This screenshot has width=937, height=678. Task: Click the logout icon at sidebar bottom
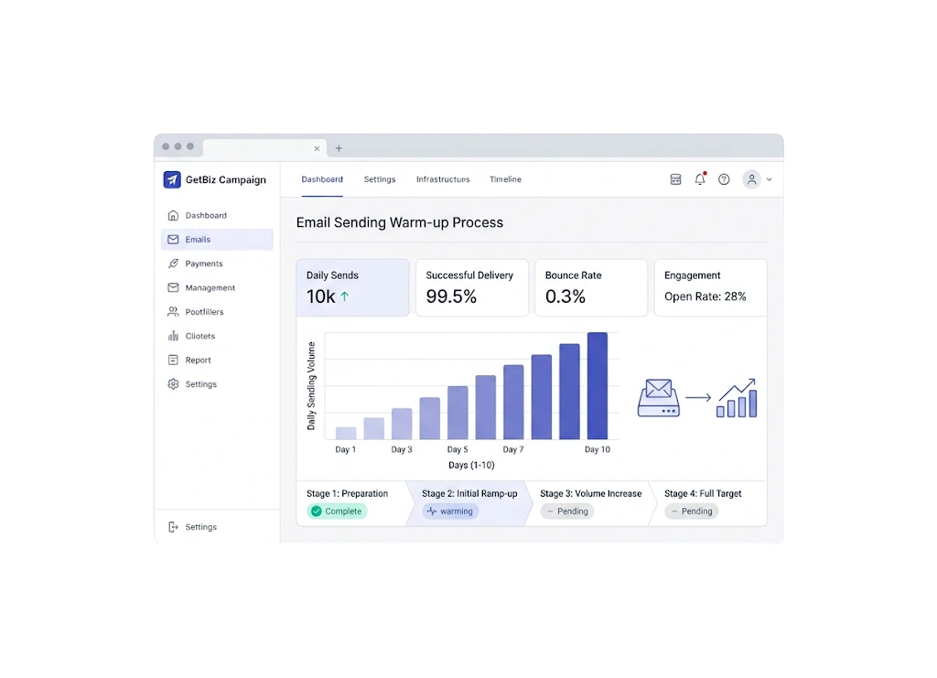173,527
